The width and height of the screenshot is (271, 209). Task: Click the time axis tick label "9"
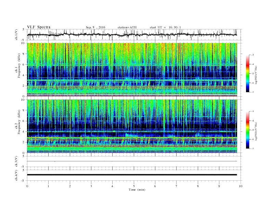click(x=219, y=186)
